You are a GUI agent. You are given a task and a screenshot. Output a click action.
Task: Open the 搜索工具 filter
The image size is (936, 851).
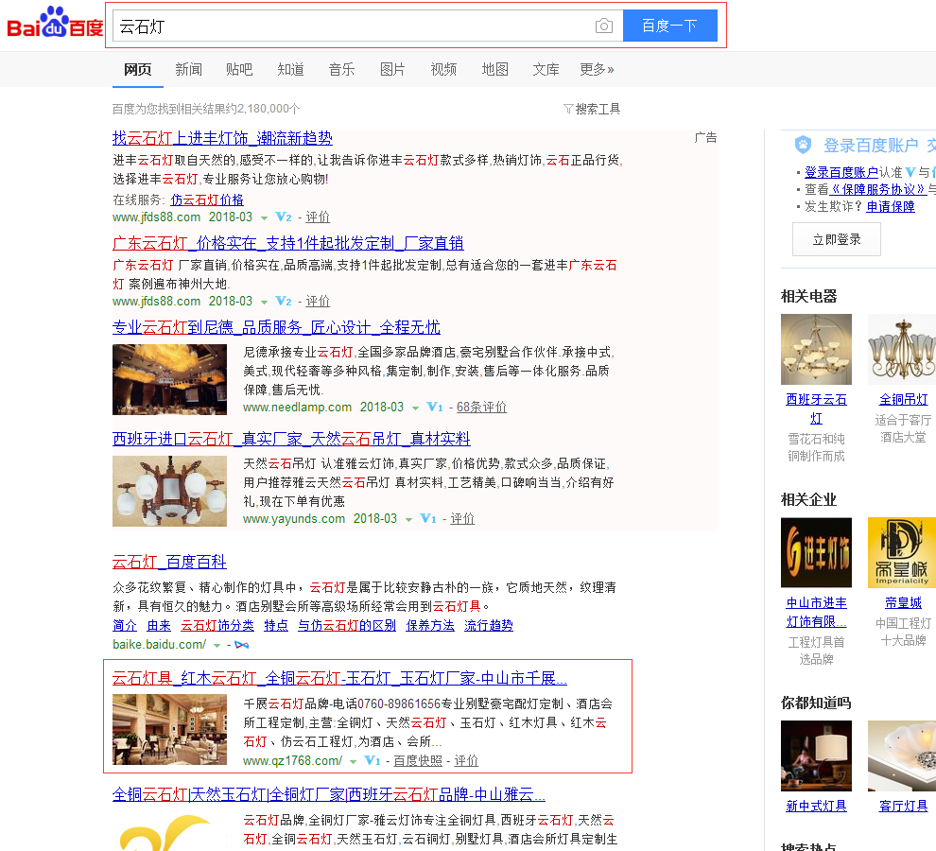coord(592,109)
